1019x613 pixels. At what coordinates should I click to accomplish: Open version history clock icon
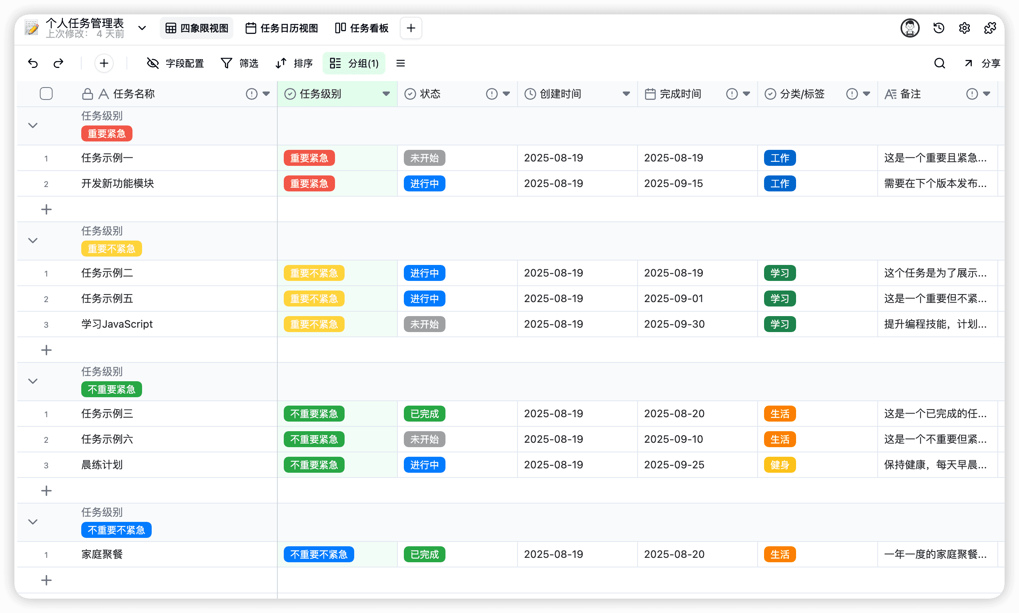pos(939,28)
